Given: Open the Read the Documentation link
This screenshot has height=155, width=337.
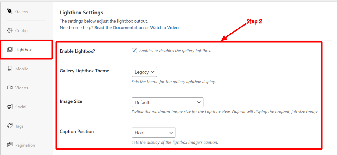Looking at the screenshot, I should click(119, 28).
